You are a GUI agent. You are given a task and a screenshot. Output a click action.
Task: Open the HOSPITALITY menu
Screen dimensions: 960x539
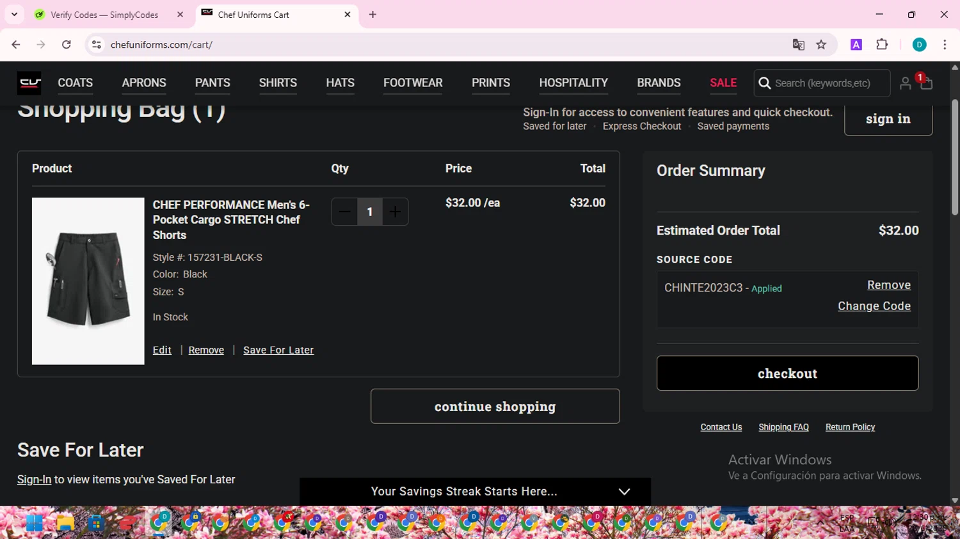coord(573,83)
